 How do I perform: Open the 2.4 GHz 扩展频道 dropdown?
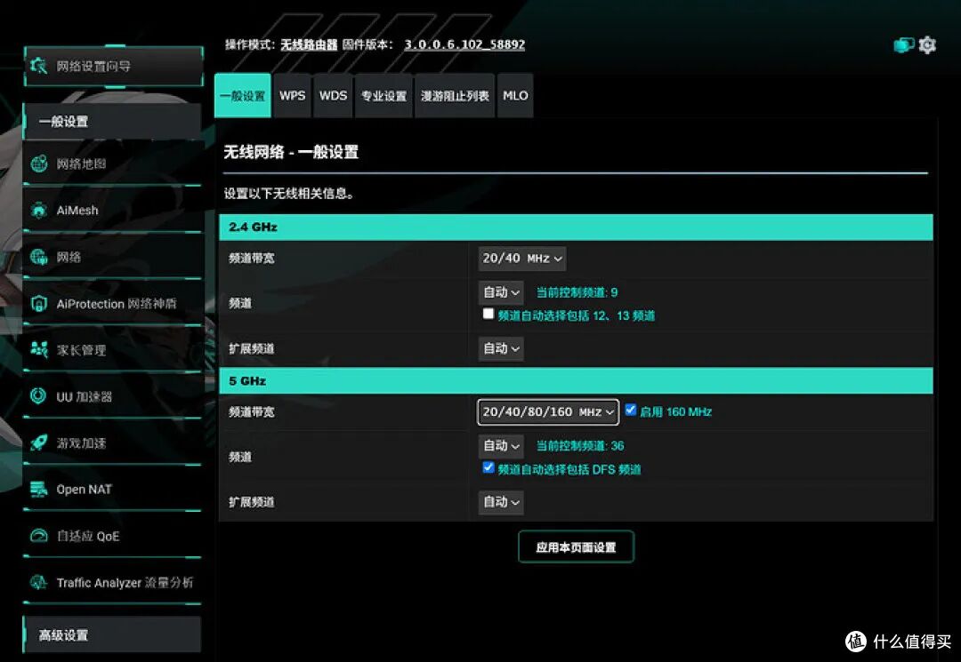pyautogui.click(x=501, y=348)
